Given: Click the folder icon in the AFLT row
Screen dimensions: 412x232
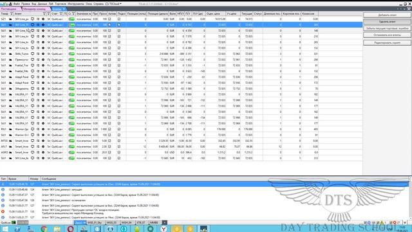Looking at the screenshot, I should (x=10, y=147).
